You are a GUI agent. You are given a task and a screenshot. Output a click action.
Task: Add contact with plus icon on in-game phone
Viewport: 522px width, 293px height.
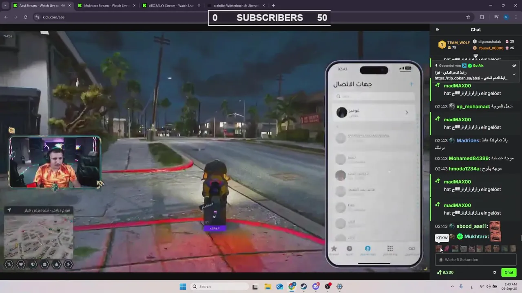411,84
